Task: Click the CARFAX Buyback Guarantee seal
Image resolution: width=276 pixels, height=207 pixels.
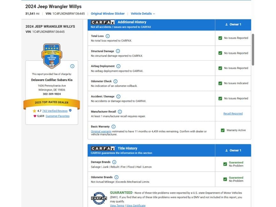Action: pyautogui.click(x=99, y=198)
